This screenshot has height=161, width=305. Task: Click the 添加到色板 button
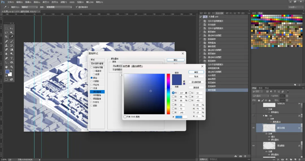(x=196, y=82)
